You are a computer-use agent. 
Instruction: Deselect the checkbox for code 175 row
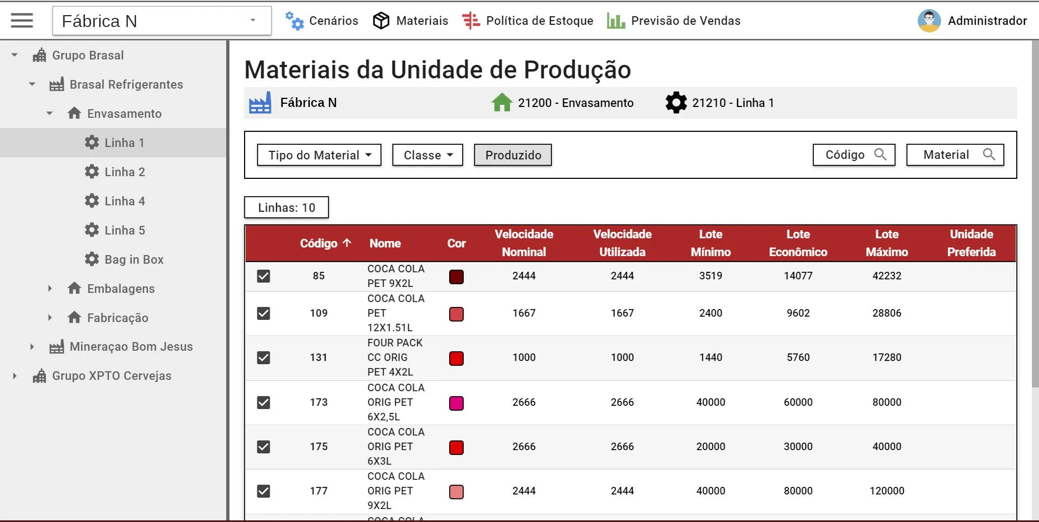coord(264,447)
